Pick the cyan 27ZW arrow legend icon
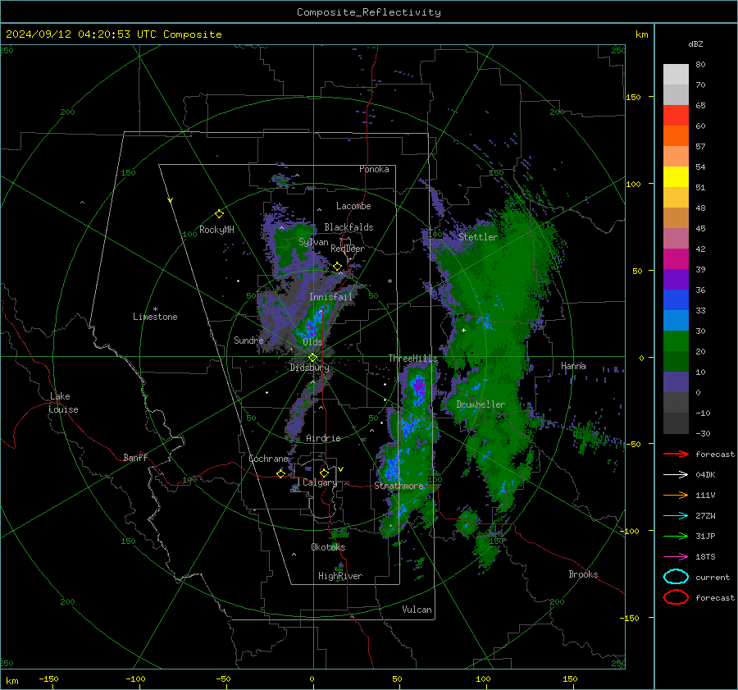 point(676,516)
